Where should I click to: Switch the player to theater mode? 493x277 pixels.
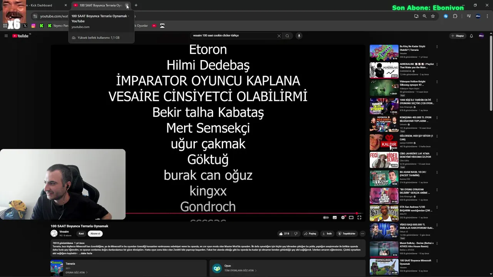pos(351,217)
